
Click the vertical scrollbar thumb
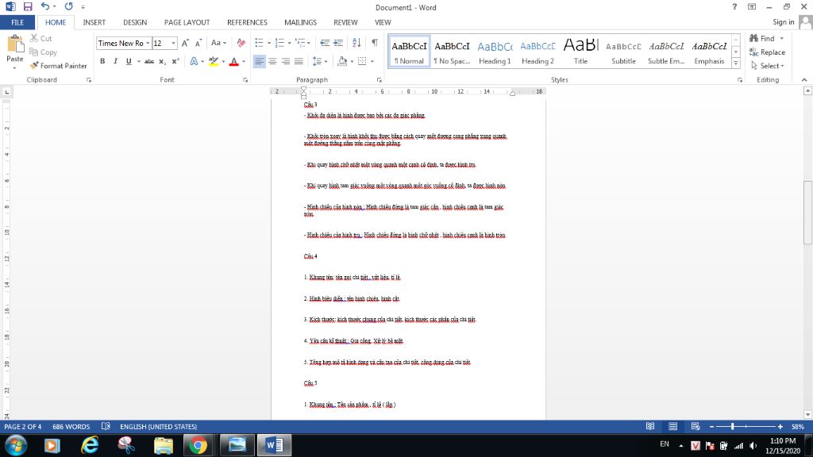tap(807, 213)
